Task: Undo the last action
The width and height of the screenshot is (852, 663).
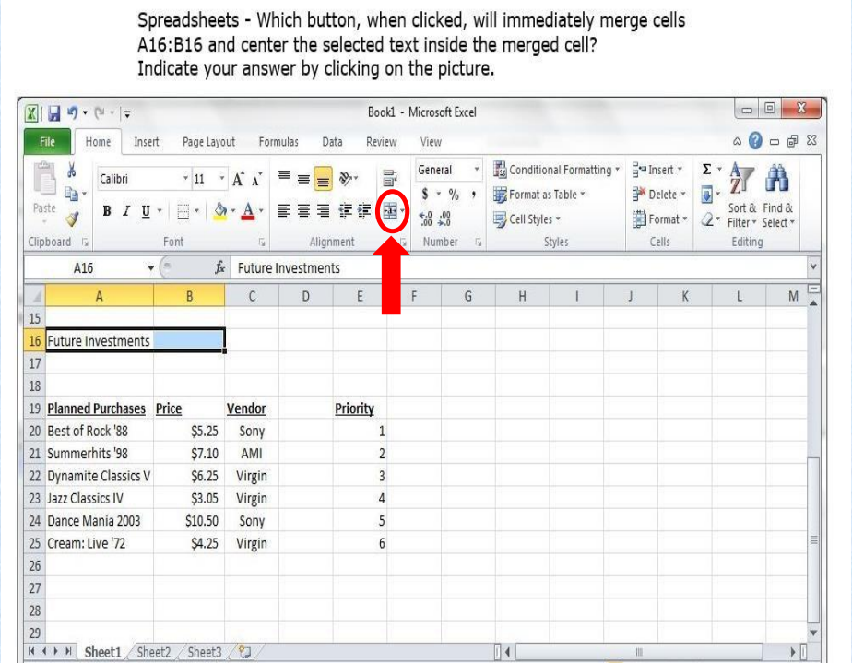Action: 72,112
